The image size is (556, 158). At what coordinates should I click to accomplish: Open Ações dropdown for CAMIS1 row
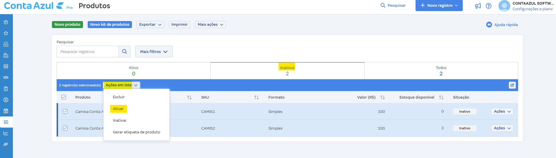point(502,111)
